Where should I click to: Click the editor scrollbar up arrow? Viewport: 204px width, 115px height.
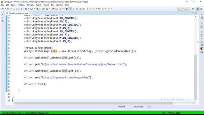pos(195,17)
